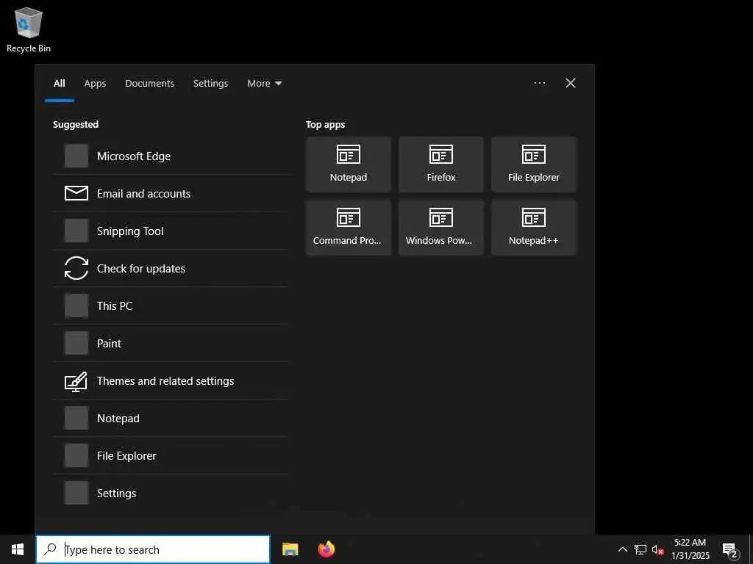Image resolution: width=753 pixels, height=564 pixels.
Task: Launch Firefox from the taskbar
Action: click(x=326, y=549)
